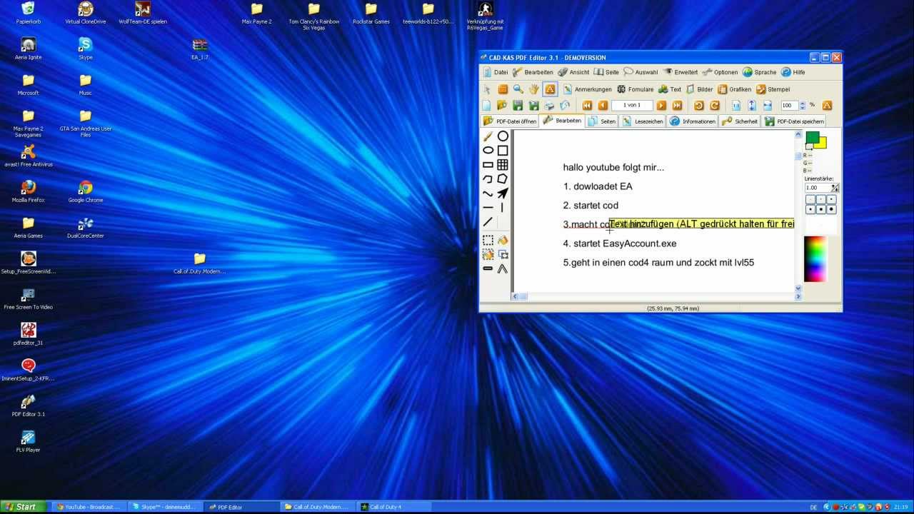The width and height of the screenshot is (914, 514).
Task: Click the magnifier zoom tool
Action: 518,89
